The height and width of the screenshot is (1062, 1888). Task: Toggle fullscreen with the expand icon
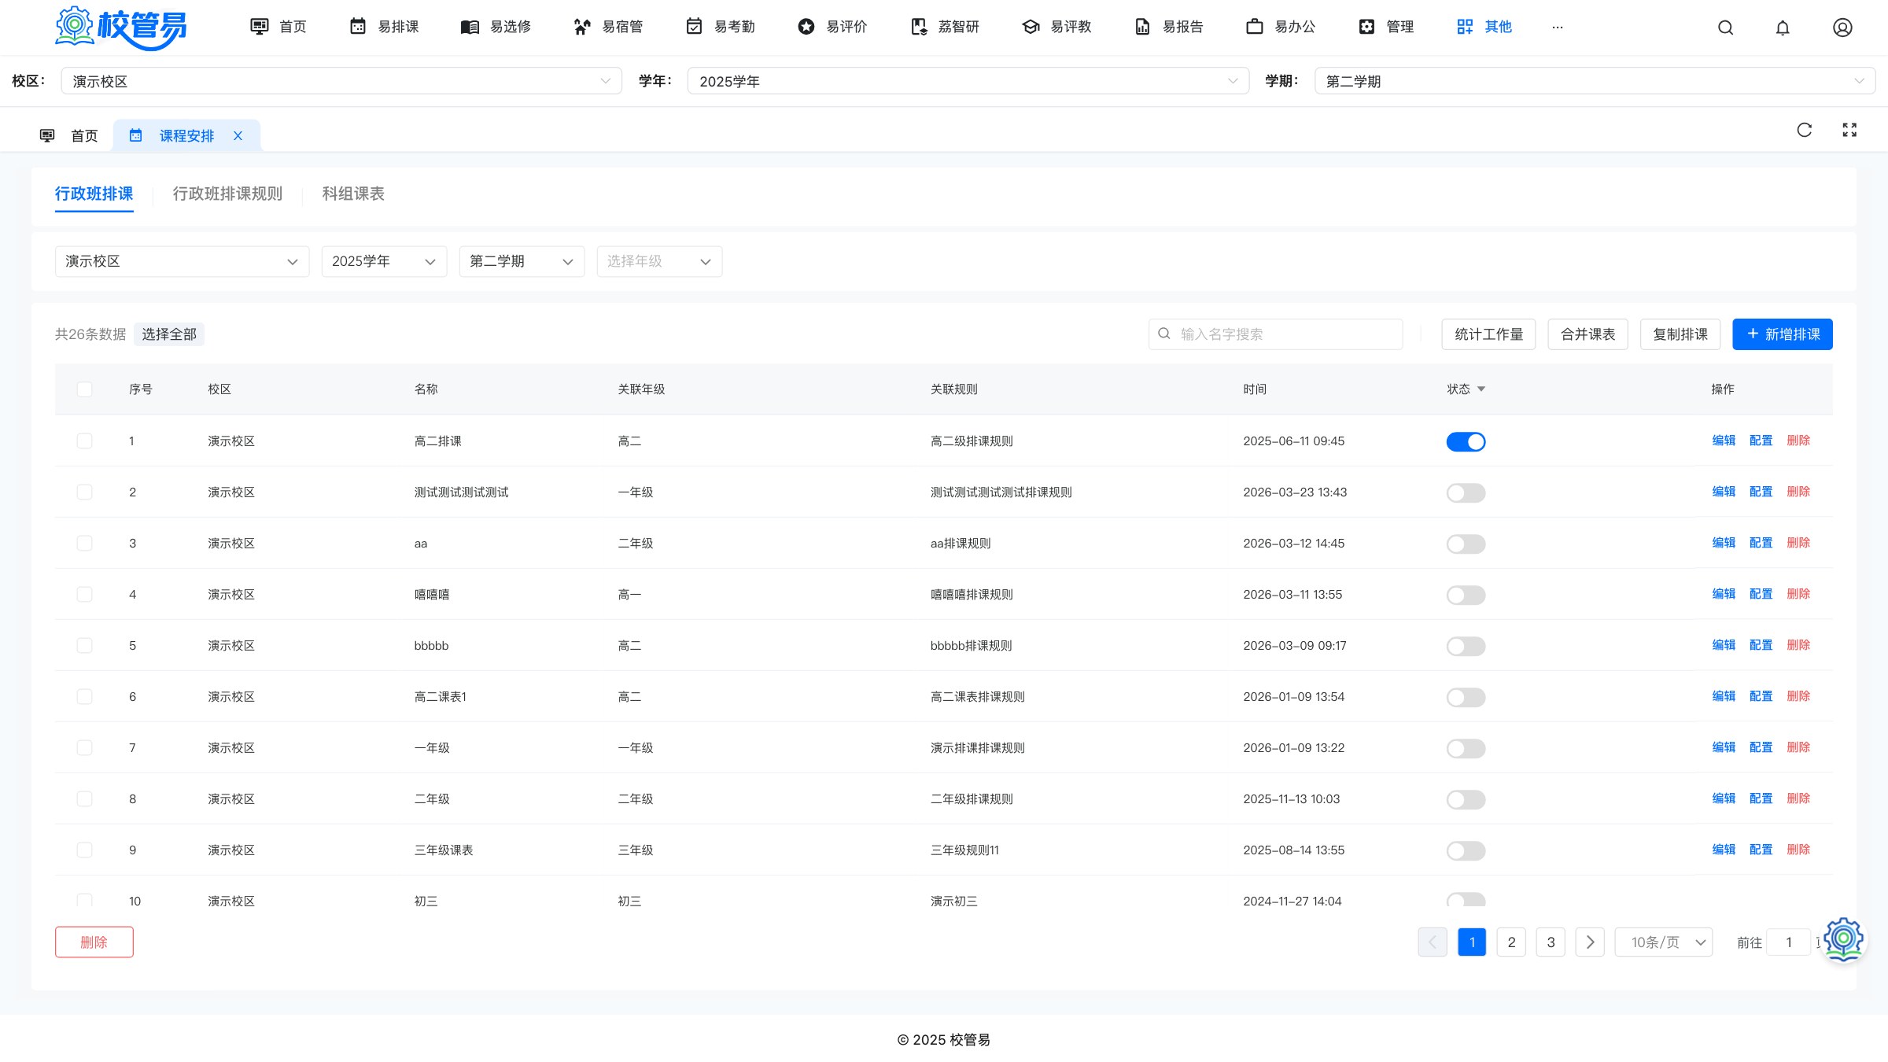[x=1849, y=130]
